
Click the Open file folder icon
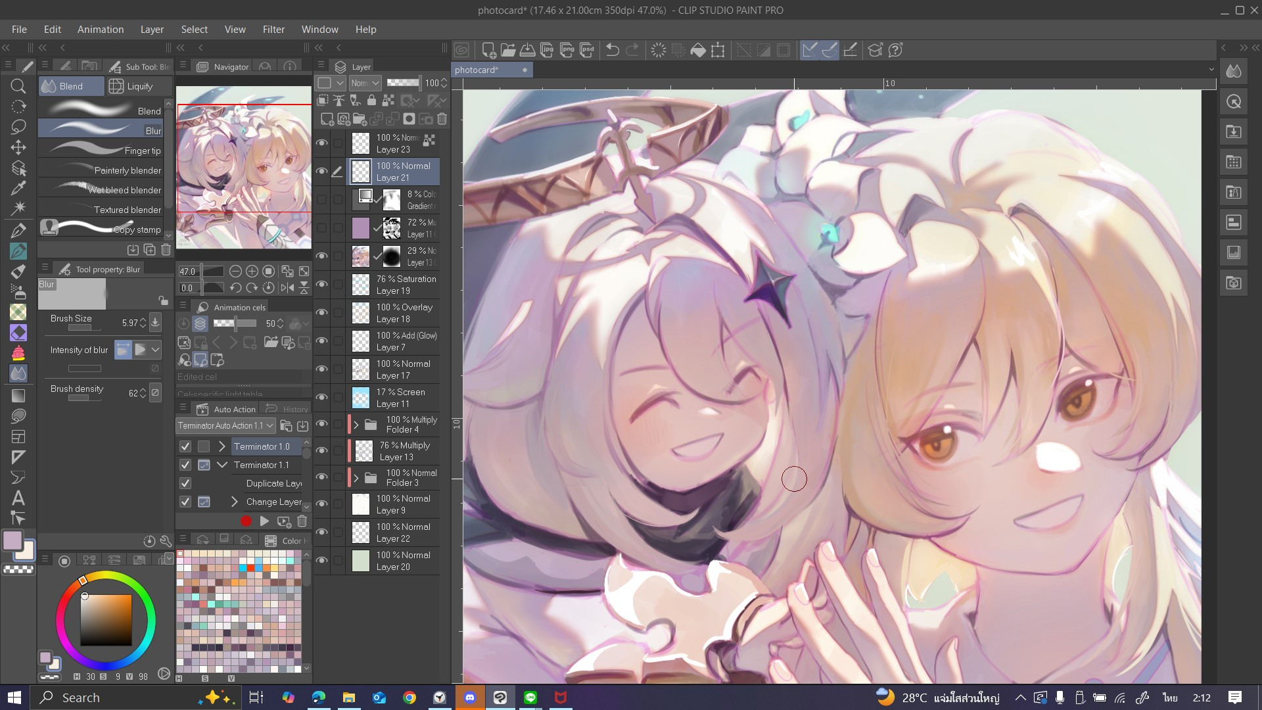click(x=507, y=50)
